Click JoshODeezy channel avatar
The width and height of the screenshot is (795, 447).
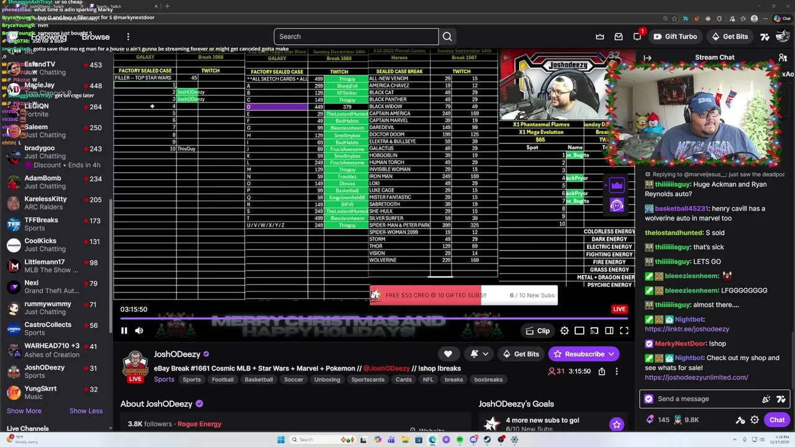coord(135,365)
